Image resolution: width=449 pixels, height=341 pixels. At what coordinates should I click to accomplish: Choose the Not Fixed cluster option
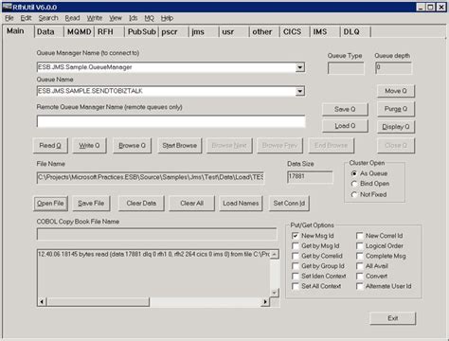[x=354, y=194]
